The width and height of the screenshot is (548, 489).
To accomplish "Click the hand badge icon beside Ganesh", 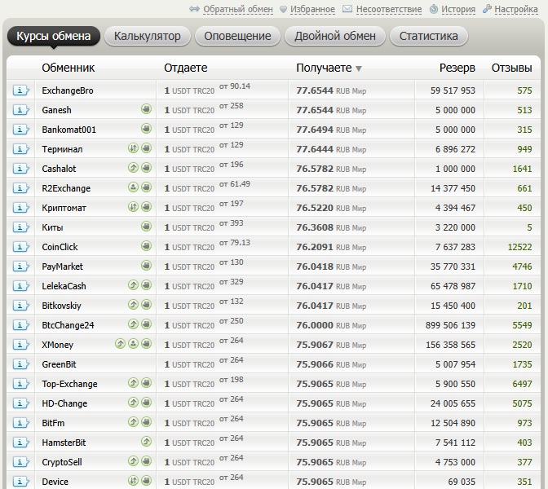I will tap(147, 109).
